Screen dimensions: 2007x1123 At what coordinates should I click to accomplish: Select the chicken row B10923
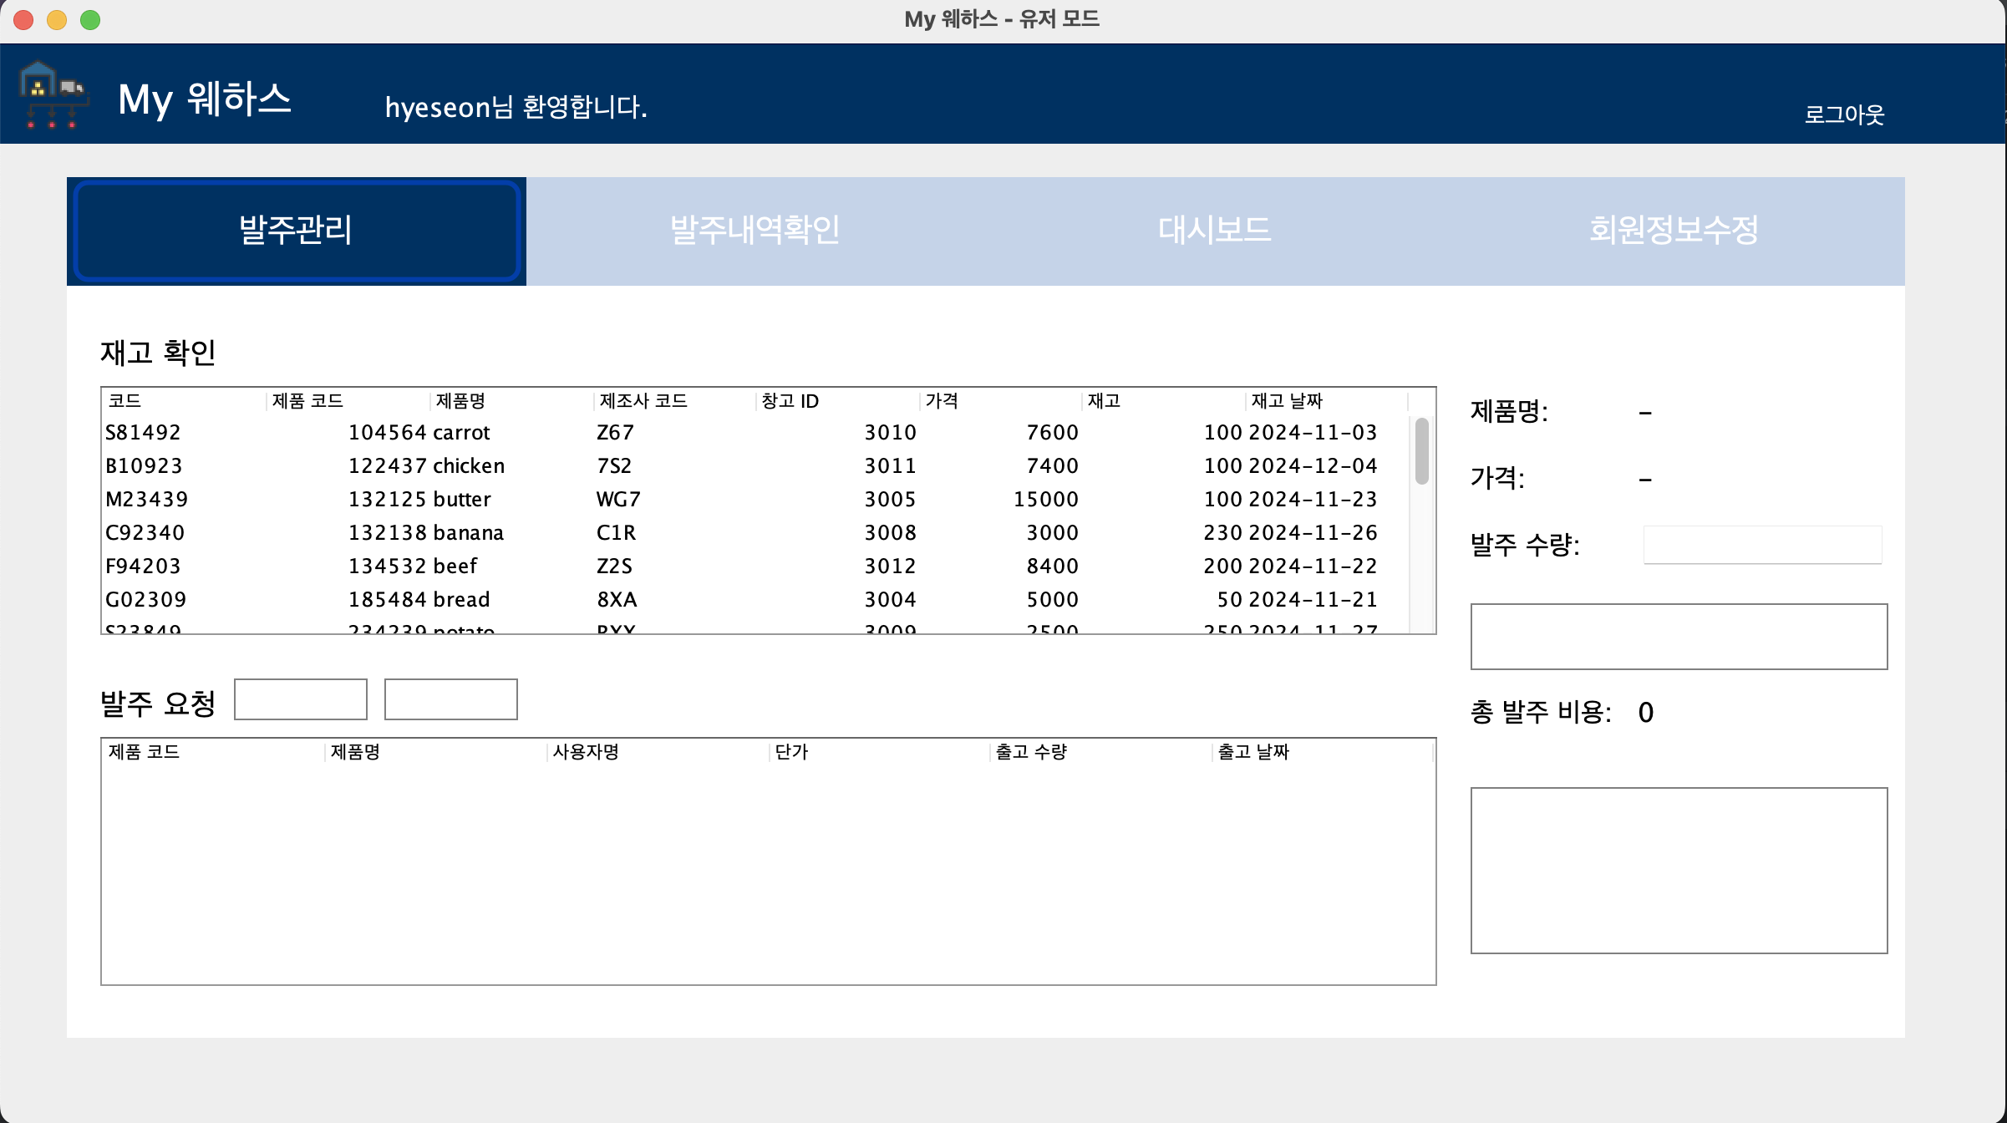(755, 466)
